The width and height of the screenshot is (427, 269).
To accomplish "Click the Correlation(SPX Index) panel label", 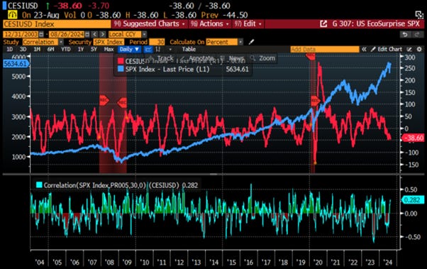I will coord(121,185).
